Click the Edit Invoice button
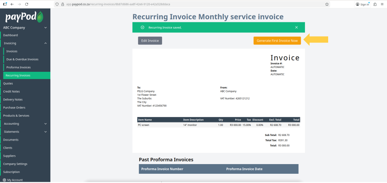This screenshot has height=183, width=387. tap(150, 41)
